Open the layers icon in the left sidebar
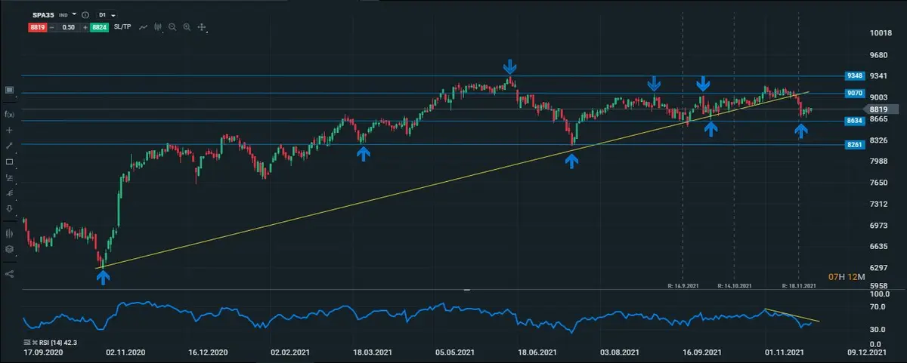 tap(10, 248)
